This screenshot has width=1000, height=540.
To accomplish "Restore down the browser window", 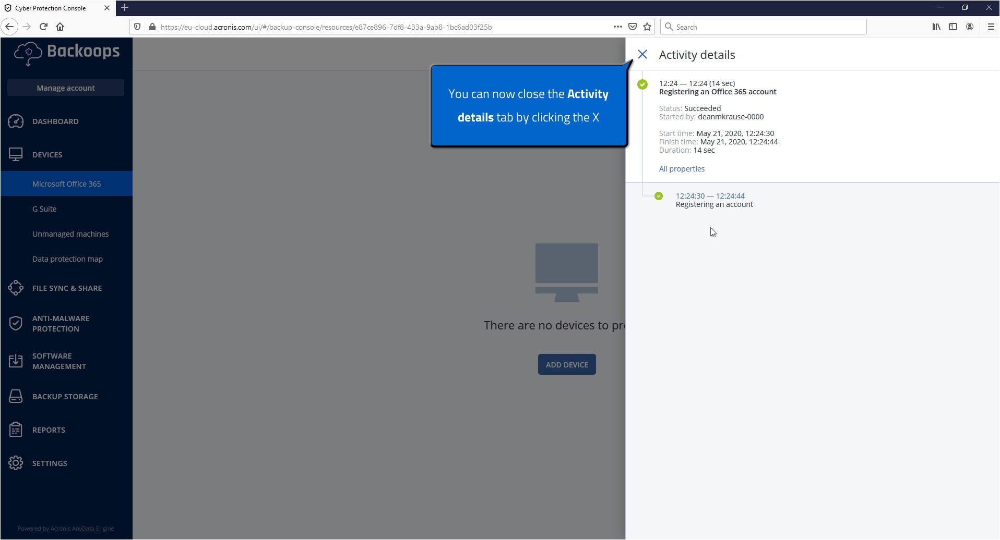I will click(x=965, y=7).
